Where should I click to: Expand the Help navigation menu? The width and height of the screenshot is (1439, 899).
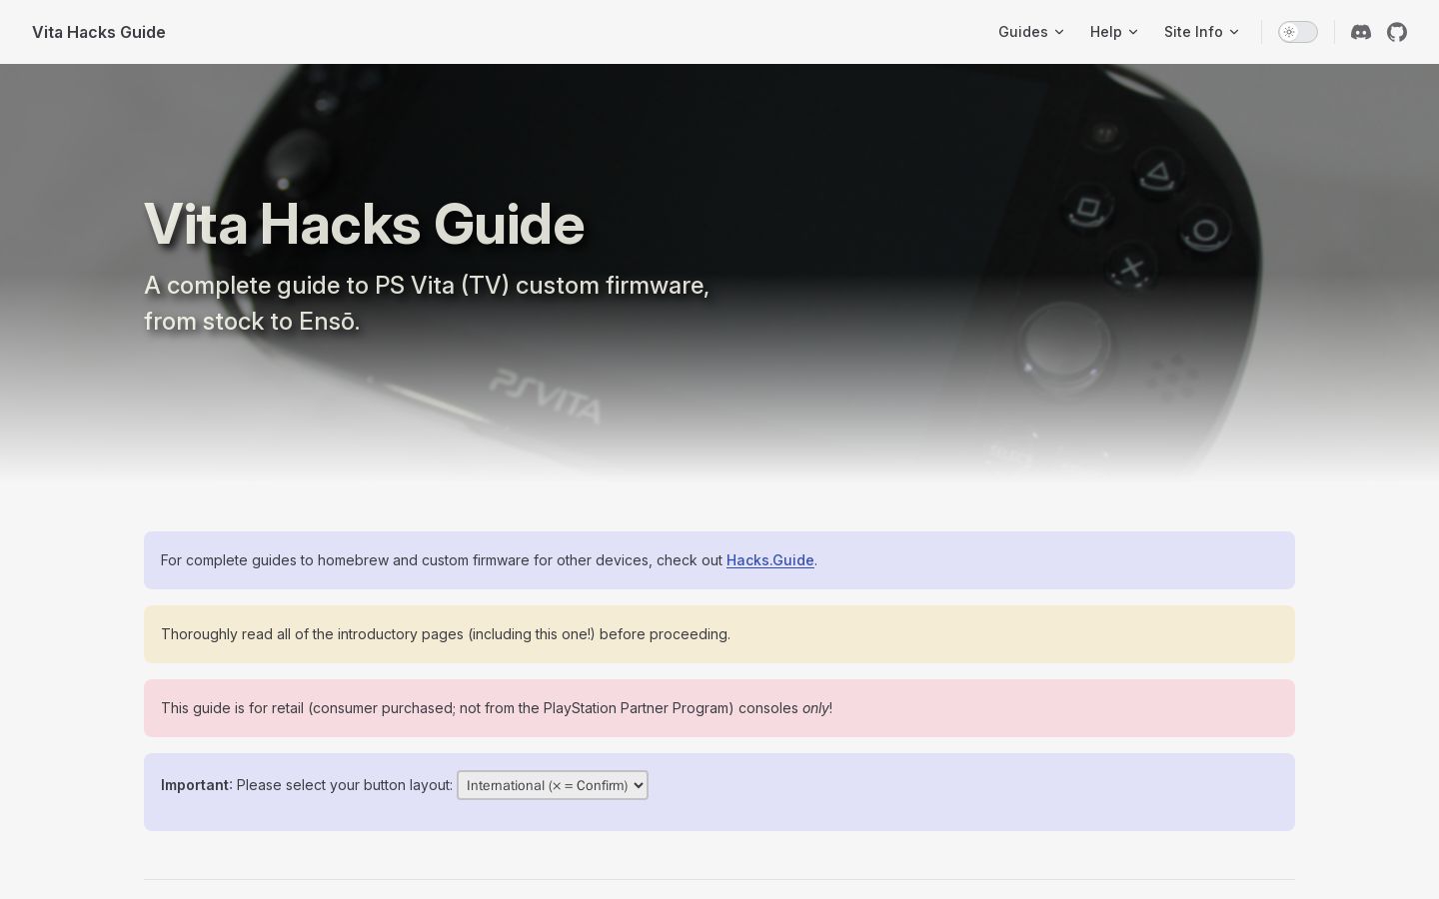click(1114, 32)
